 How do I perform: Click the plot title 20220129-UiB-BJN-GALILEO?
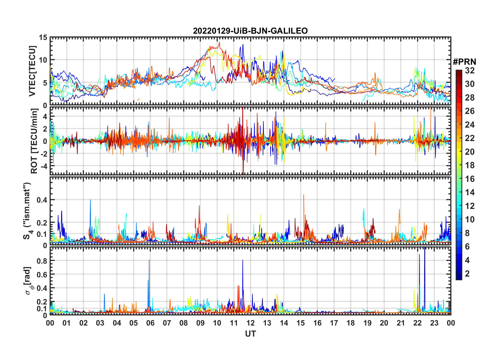click(x=250, y=31)
